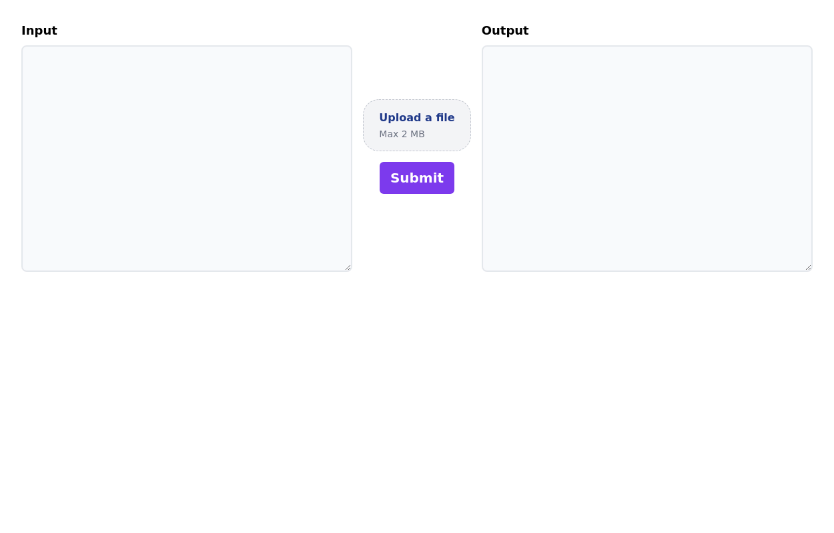
Task: Select the dashed file upload drop zone
Action: click(416, 125)
